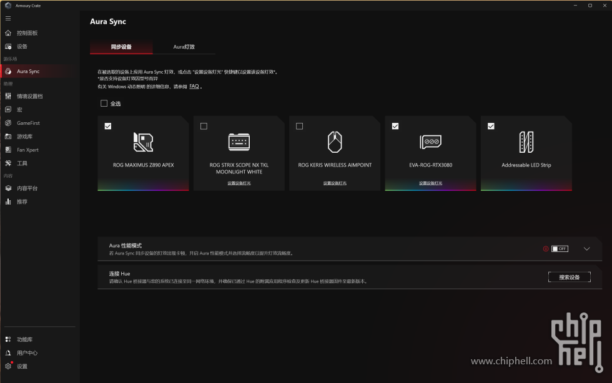Toggle the select all (全选) checkbox
Screen dimensions: 612x383
click(104, 104)
